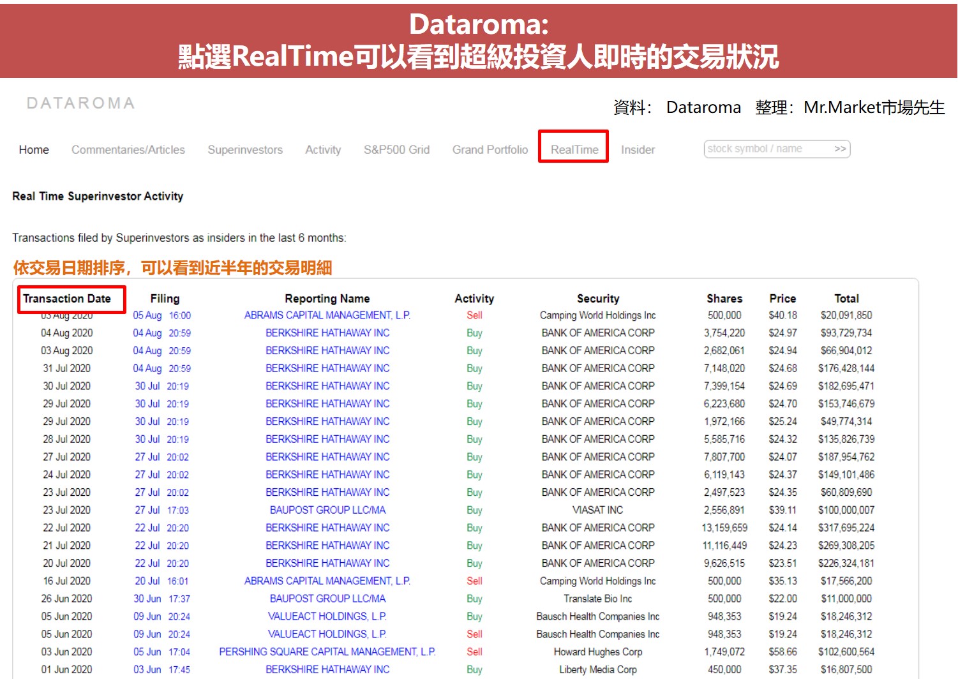The width and height of the screenshot is (958, 679).
Task: Click the Total column header
Action: click(x=846, y=299)
